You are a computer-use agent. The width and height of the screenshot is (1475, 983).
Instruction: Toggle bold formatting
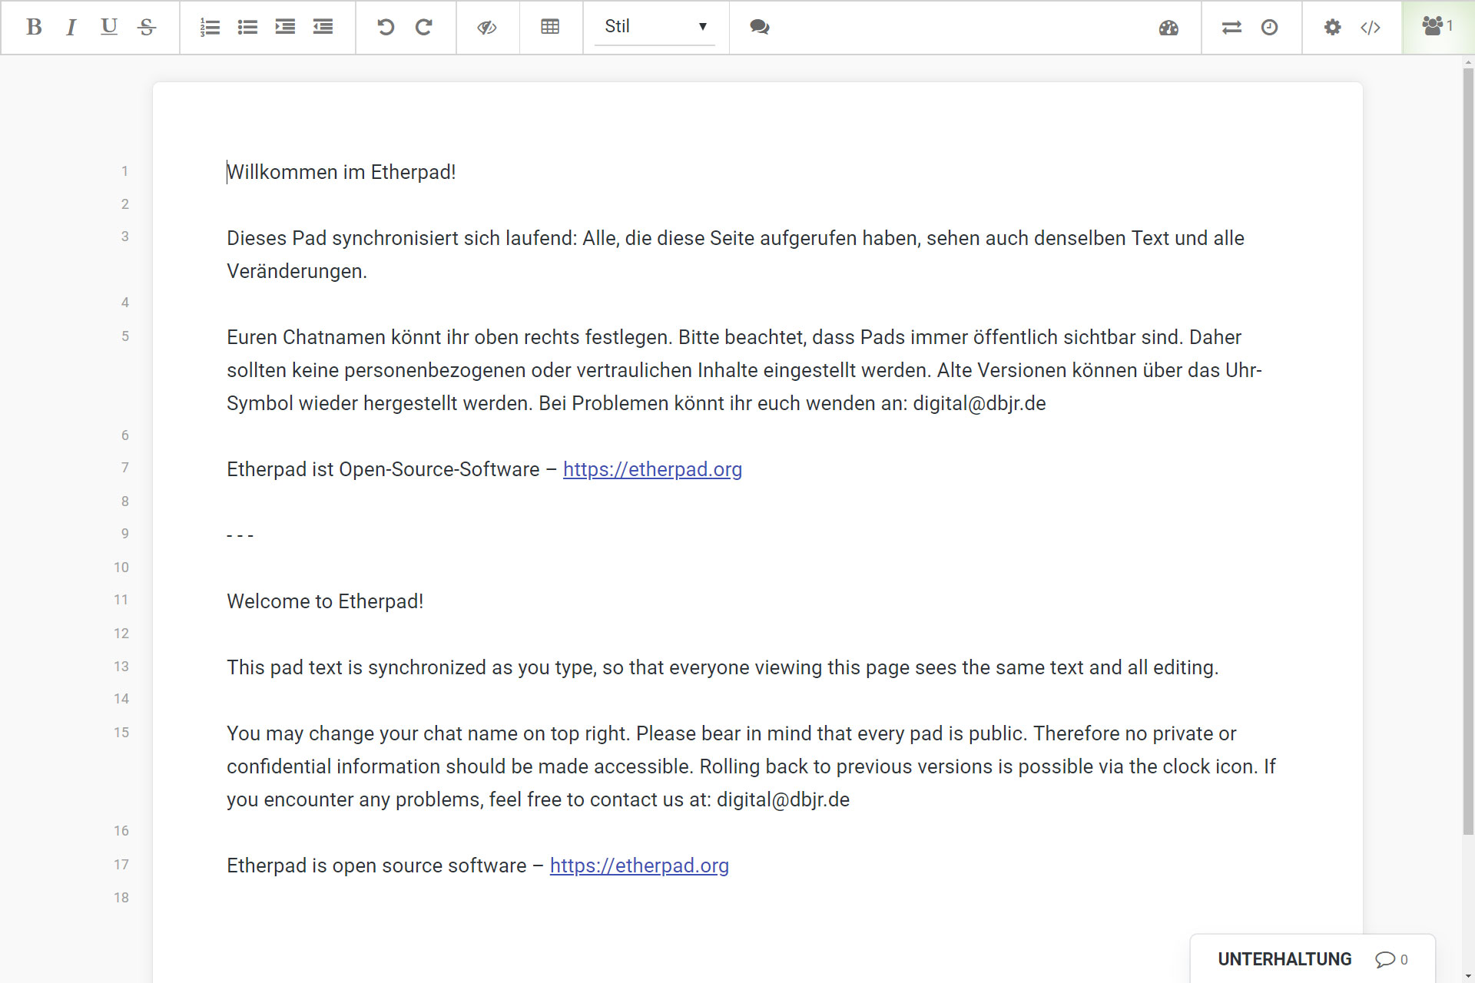pyautogui.click(x=34, y=27)
